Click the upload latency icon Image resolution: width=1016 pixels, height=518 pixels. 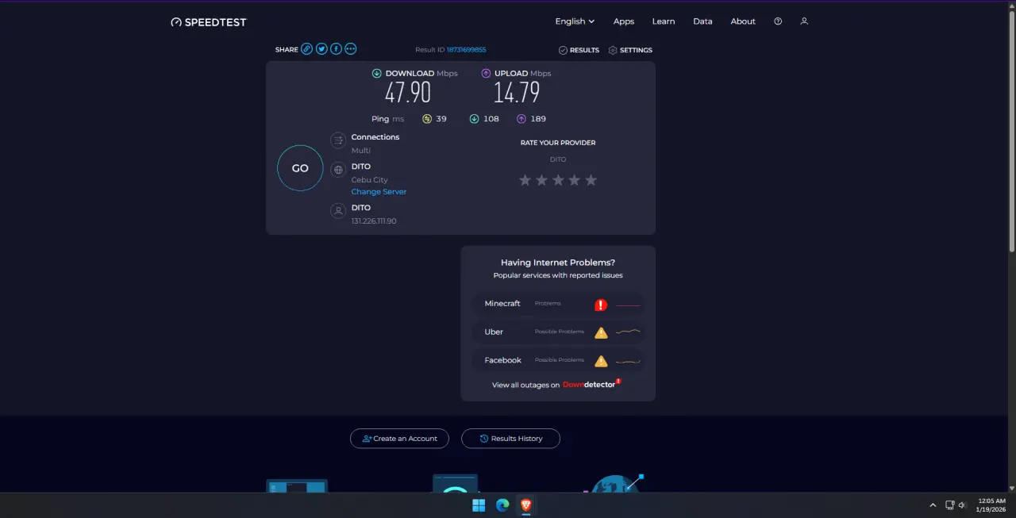[521, 119]
